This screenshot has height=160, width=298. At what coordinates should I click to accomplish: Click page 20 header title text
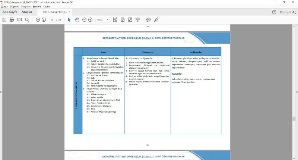tap(143, 38)
